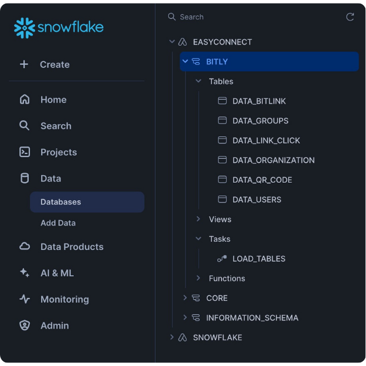Click the Tasks folder label

pyautogui.click(x=220, y=239)
